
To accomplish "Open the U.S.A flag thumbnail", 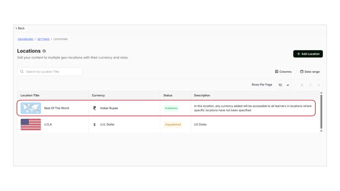I will pyautogui.click(x=31, y=125).
